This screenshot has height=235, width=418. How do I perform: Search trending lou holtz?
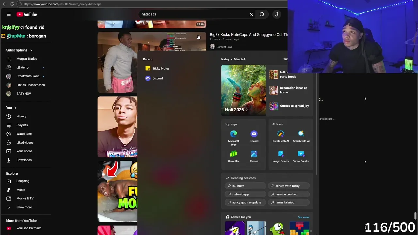(245, 186)
